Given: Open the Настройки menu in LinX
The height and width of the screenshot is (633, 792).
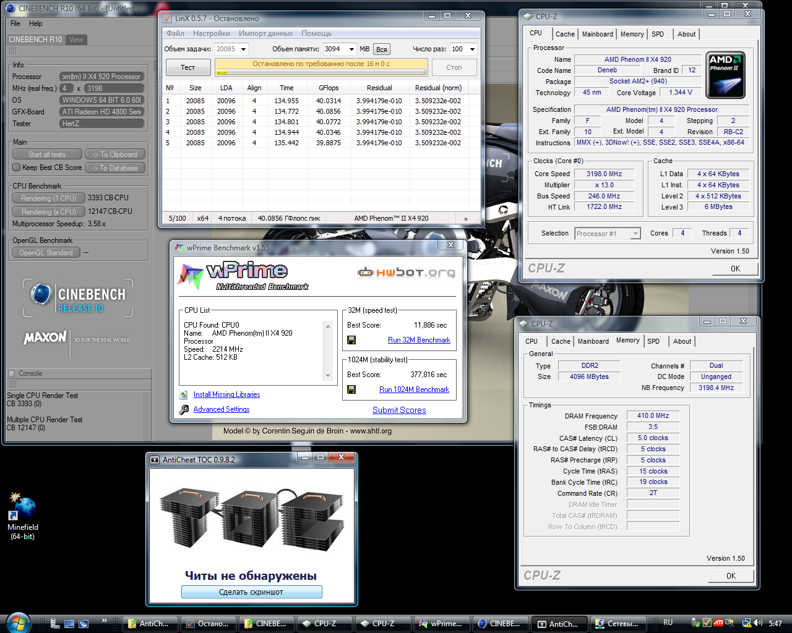Looking at the screenshot, I should pos(211,33).
